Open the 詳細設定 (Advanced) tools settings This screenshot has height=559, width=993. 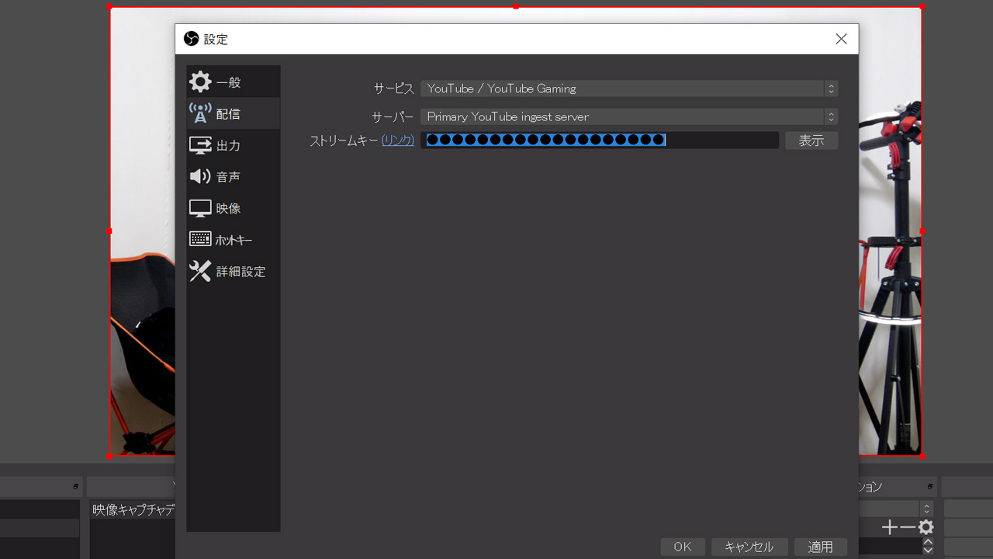point(233,272)
